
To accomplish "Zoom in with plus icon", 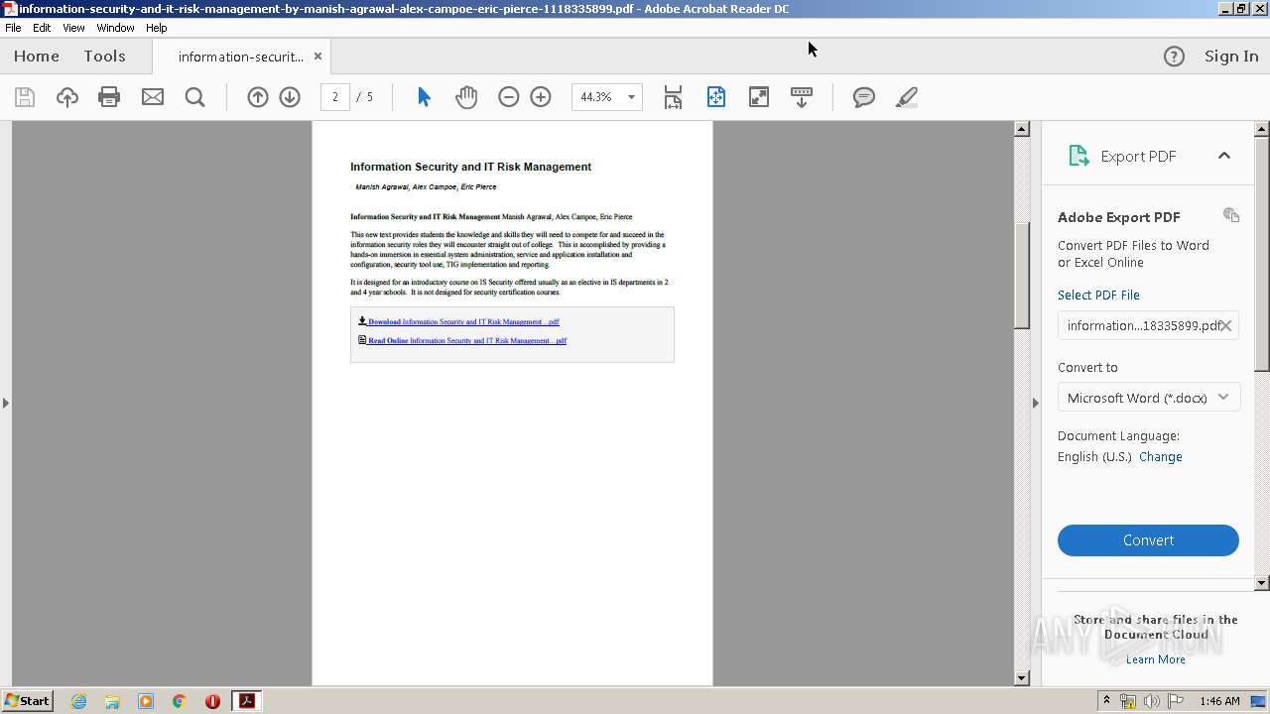I will 541,97.
